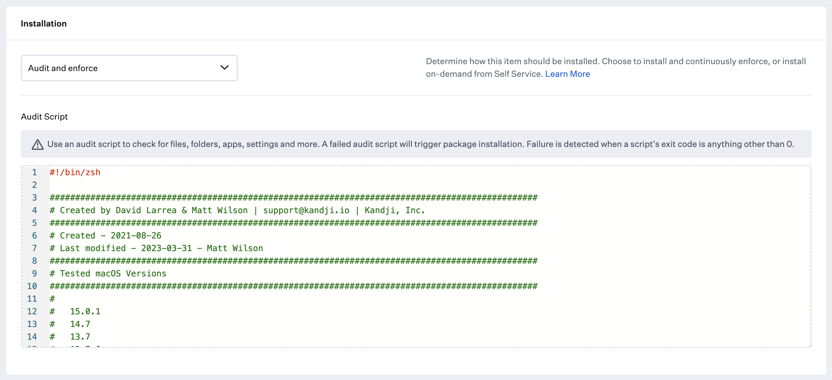The height and width of the screenshot is (380, 832).
Task: Click line number 11 in editor gutter
Action: 32,299
